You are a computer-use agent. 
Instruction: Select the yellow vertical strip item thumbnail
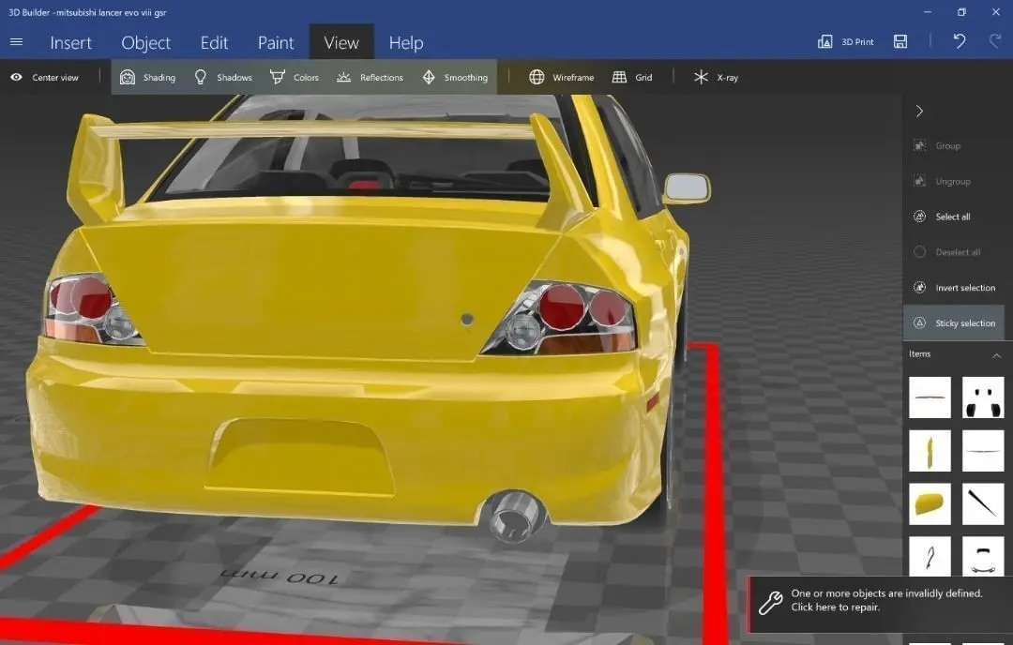(x=930, y=451)
